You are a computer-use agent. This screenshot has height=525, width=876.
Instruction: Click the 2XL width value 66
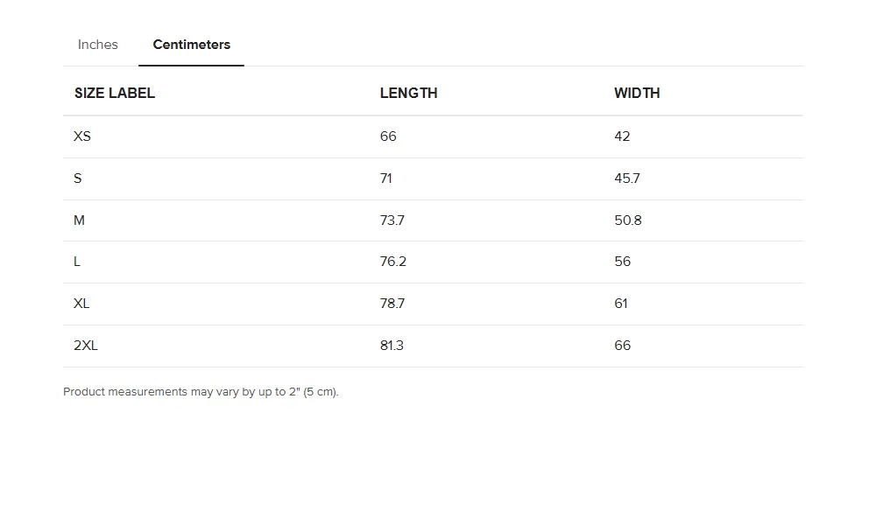622,346
